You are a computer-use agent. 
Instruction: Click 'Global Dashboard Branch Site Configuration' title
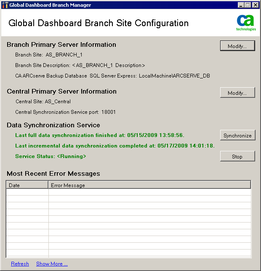pos(99,23)
